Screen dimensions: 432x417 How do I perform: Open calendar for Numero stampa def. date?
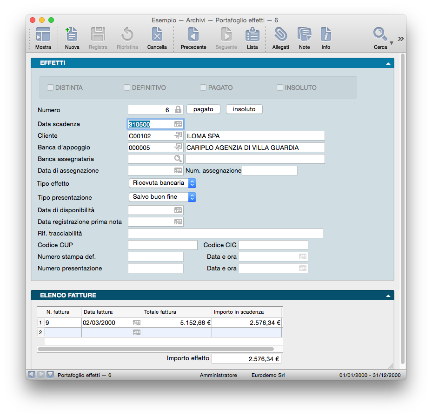tap(303, 257)
